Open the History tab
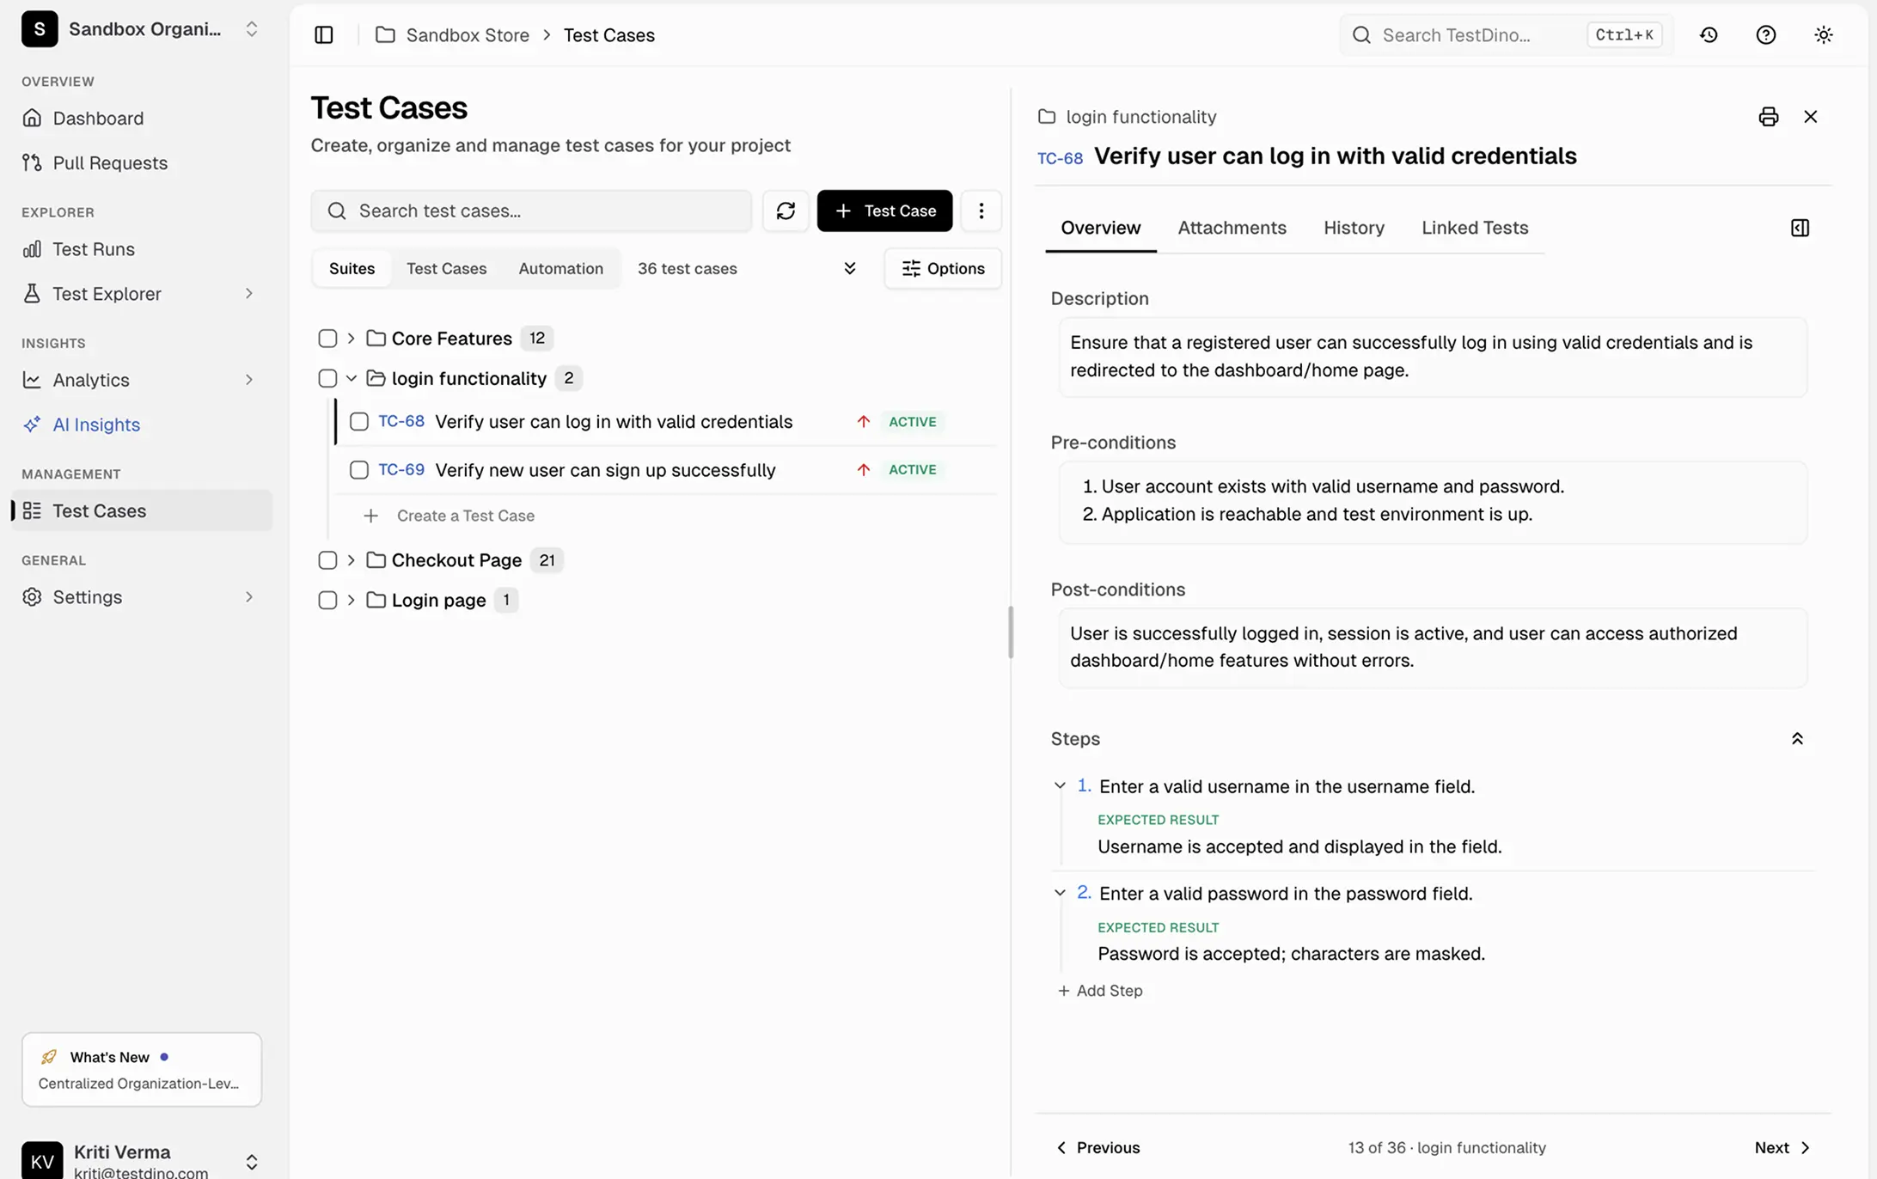The width and height of the screenshot is (1877, 1179). click(1354, 228)
